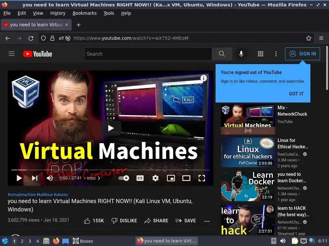
Task: Toggle autoplay switch in player
Action: [x=124, y=178]
